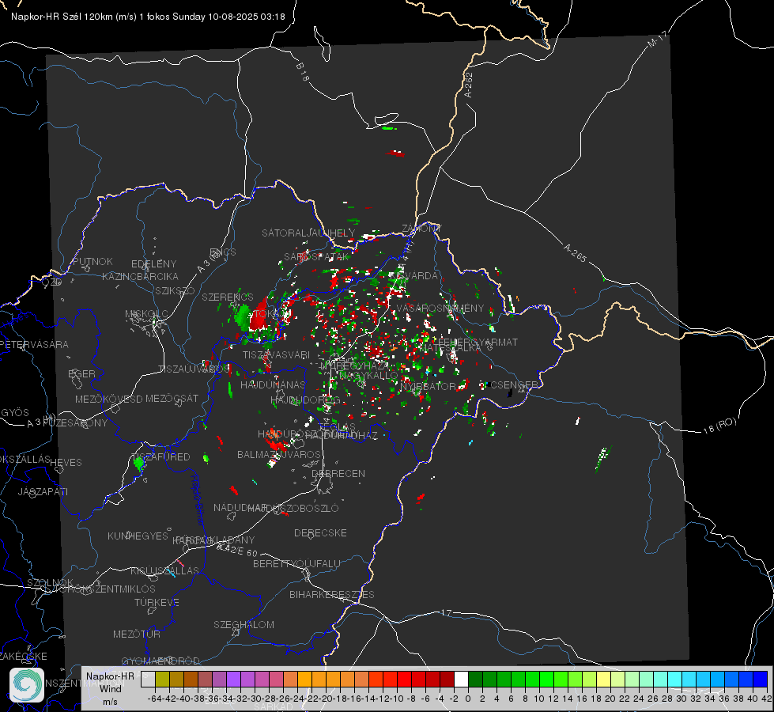Click the CSENGER label
The height and width of the screenshot is (712, 774).
pyautogui.click(x=513, y=384)
